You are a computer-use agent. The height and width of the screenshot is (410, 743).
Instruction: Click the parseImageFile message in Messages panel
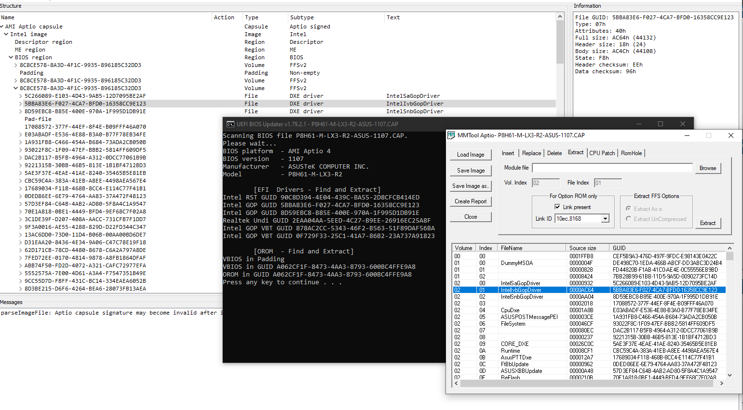[111, 313]
